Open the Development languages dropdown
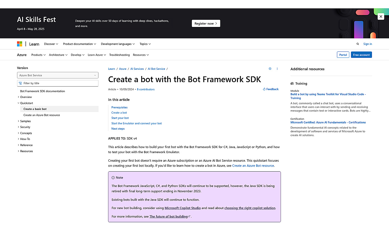389x236 pixels. pos(118,44)
